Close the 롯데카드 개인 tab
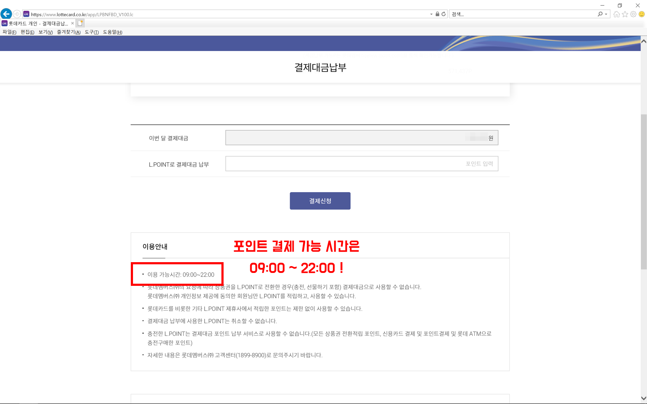 [72, 23]
